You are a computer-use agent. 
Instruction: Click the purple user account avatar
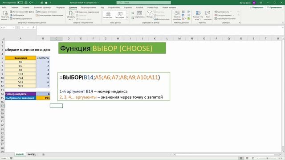pyautogui.click(x=254, y=3)
